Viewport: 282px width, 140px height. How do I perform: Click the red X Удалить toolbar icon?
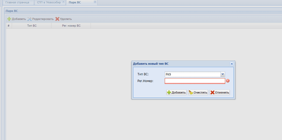[57, 19]
